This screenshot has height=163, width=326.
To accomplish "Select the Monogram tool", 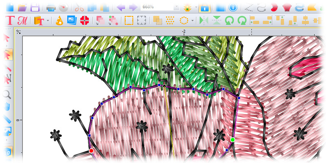I will (22, 20).
